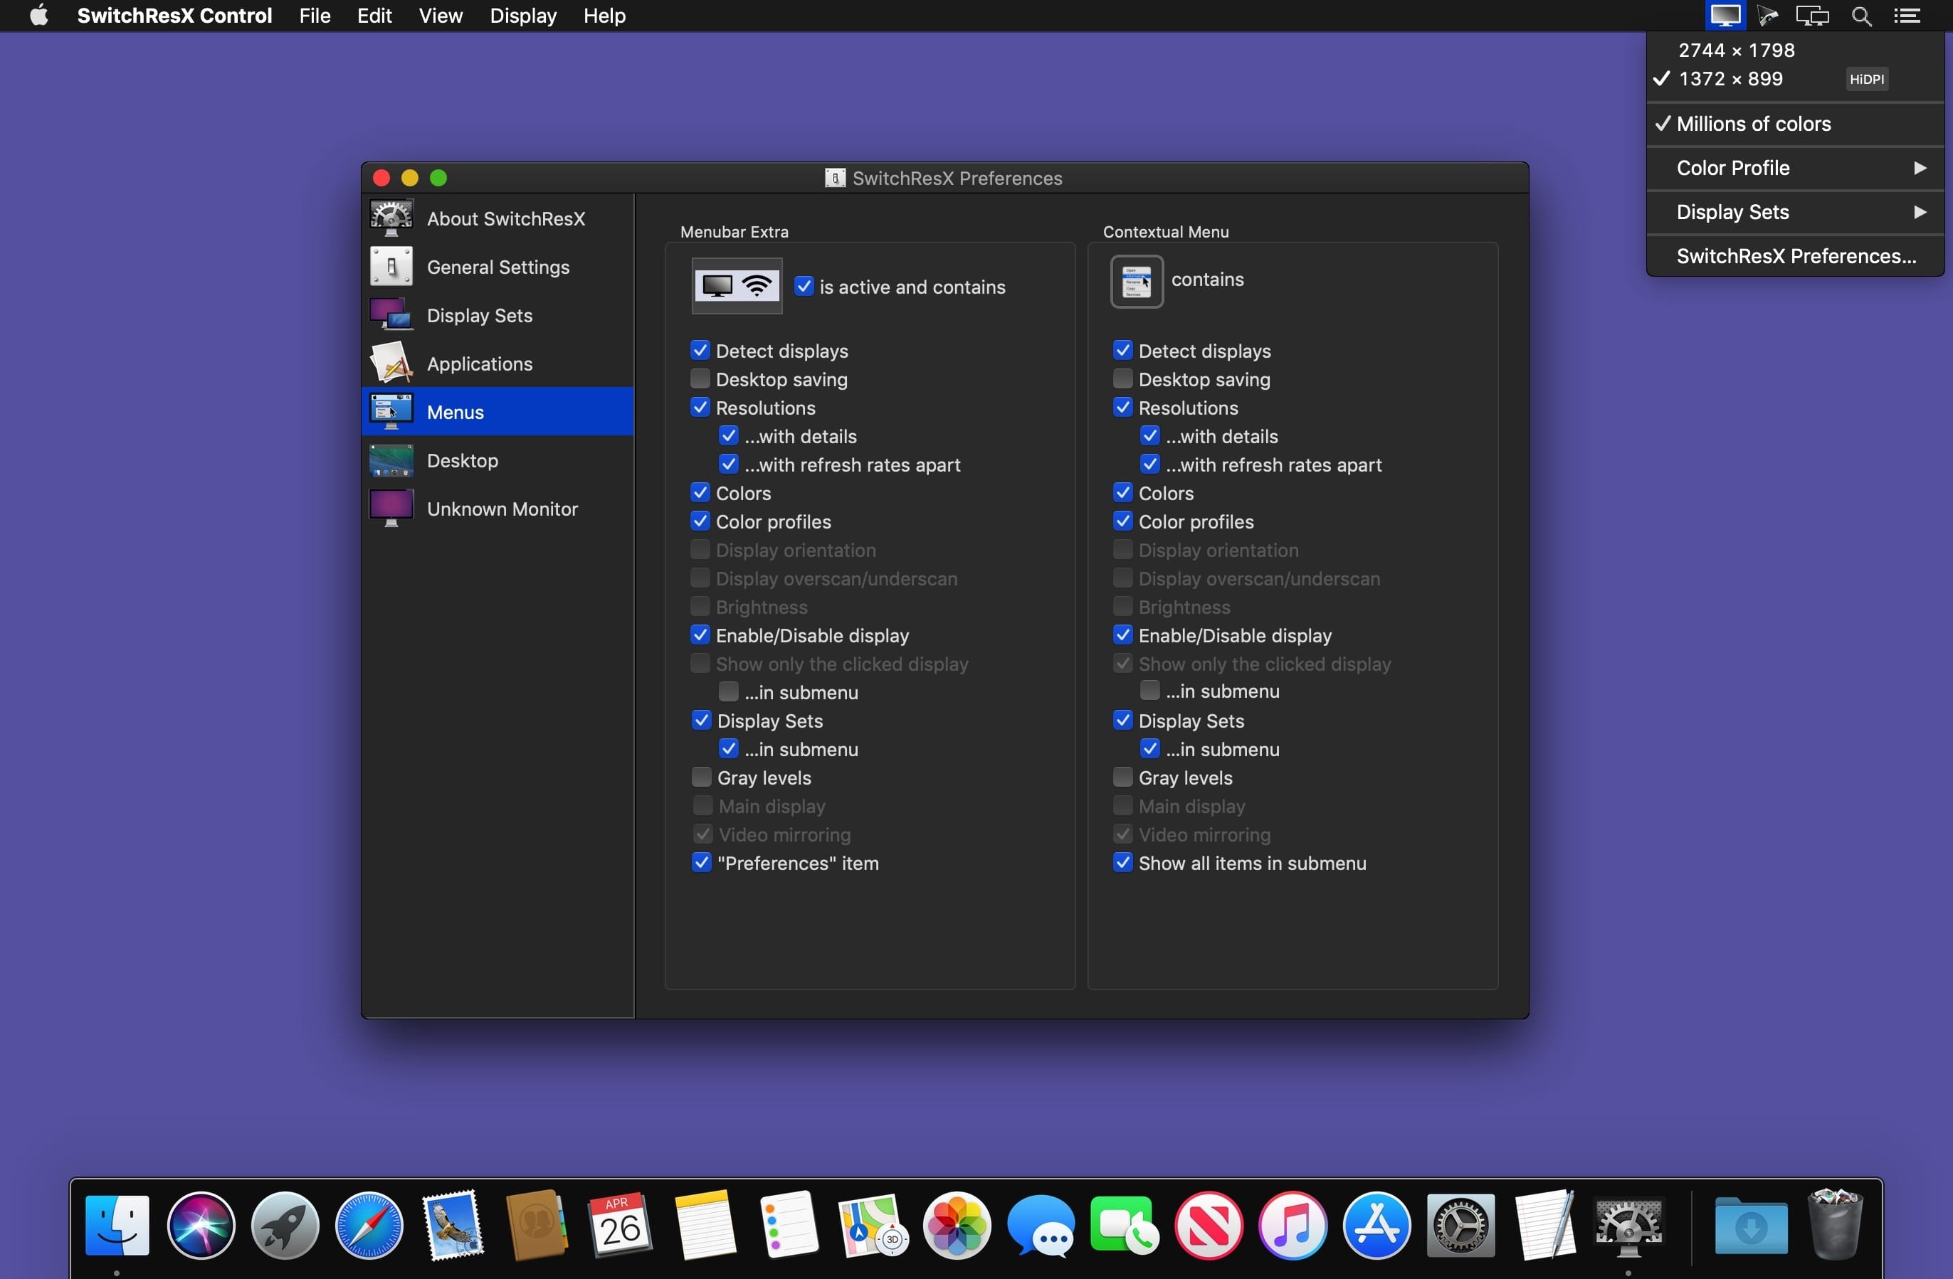The image size is (1953, 1279).
Task: Click SwitchResX Preferences... menu entry
Action: coord(1796,257)
